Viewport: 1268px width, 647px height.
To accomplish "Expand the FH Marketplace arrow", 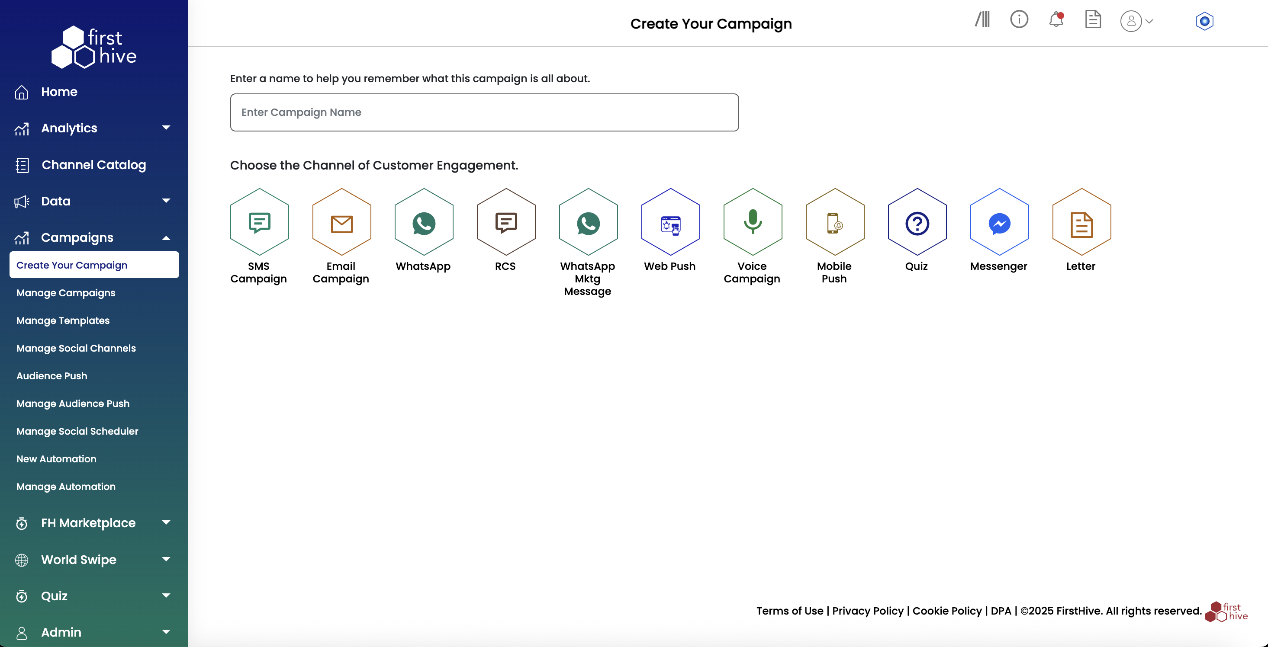I will pos(166,522).
